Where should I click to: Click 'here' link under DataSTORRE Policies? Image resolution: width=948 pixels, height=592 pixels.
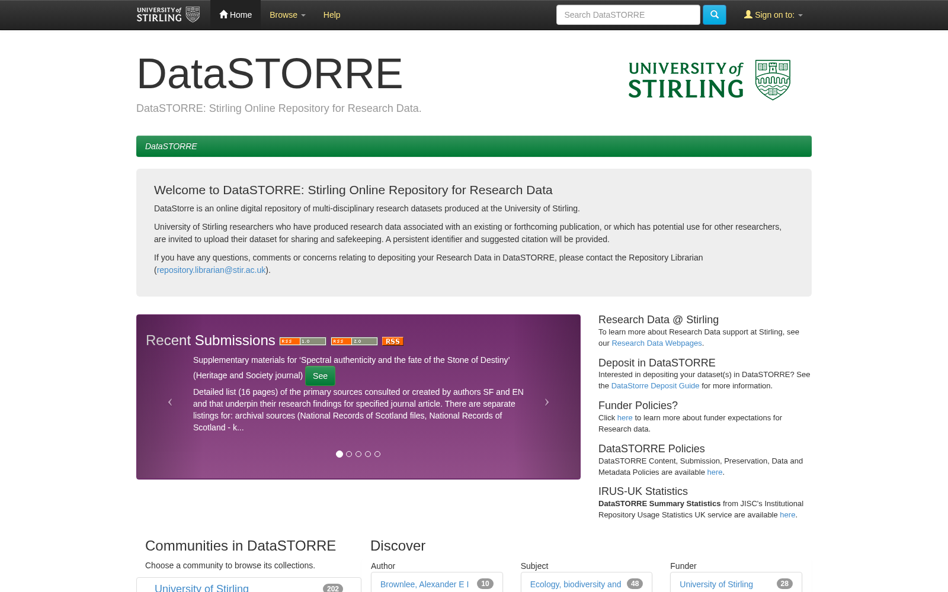pyautogui.click(x=715, y=472)
